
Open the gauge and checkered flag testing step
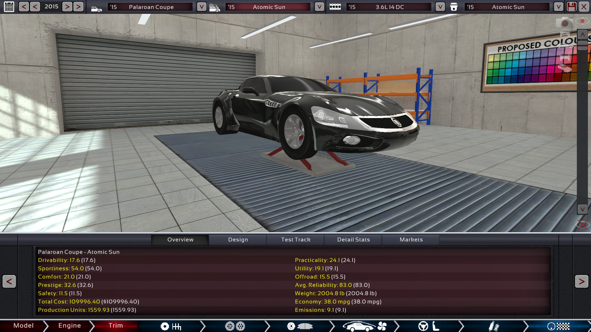558,326
